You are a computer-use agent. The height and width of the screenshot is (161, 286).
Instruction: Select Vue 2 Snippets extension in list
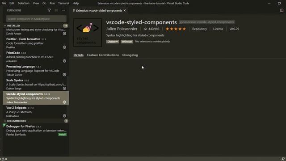[36, 112]
